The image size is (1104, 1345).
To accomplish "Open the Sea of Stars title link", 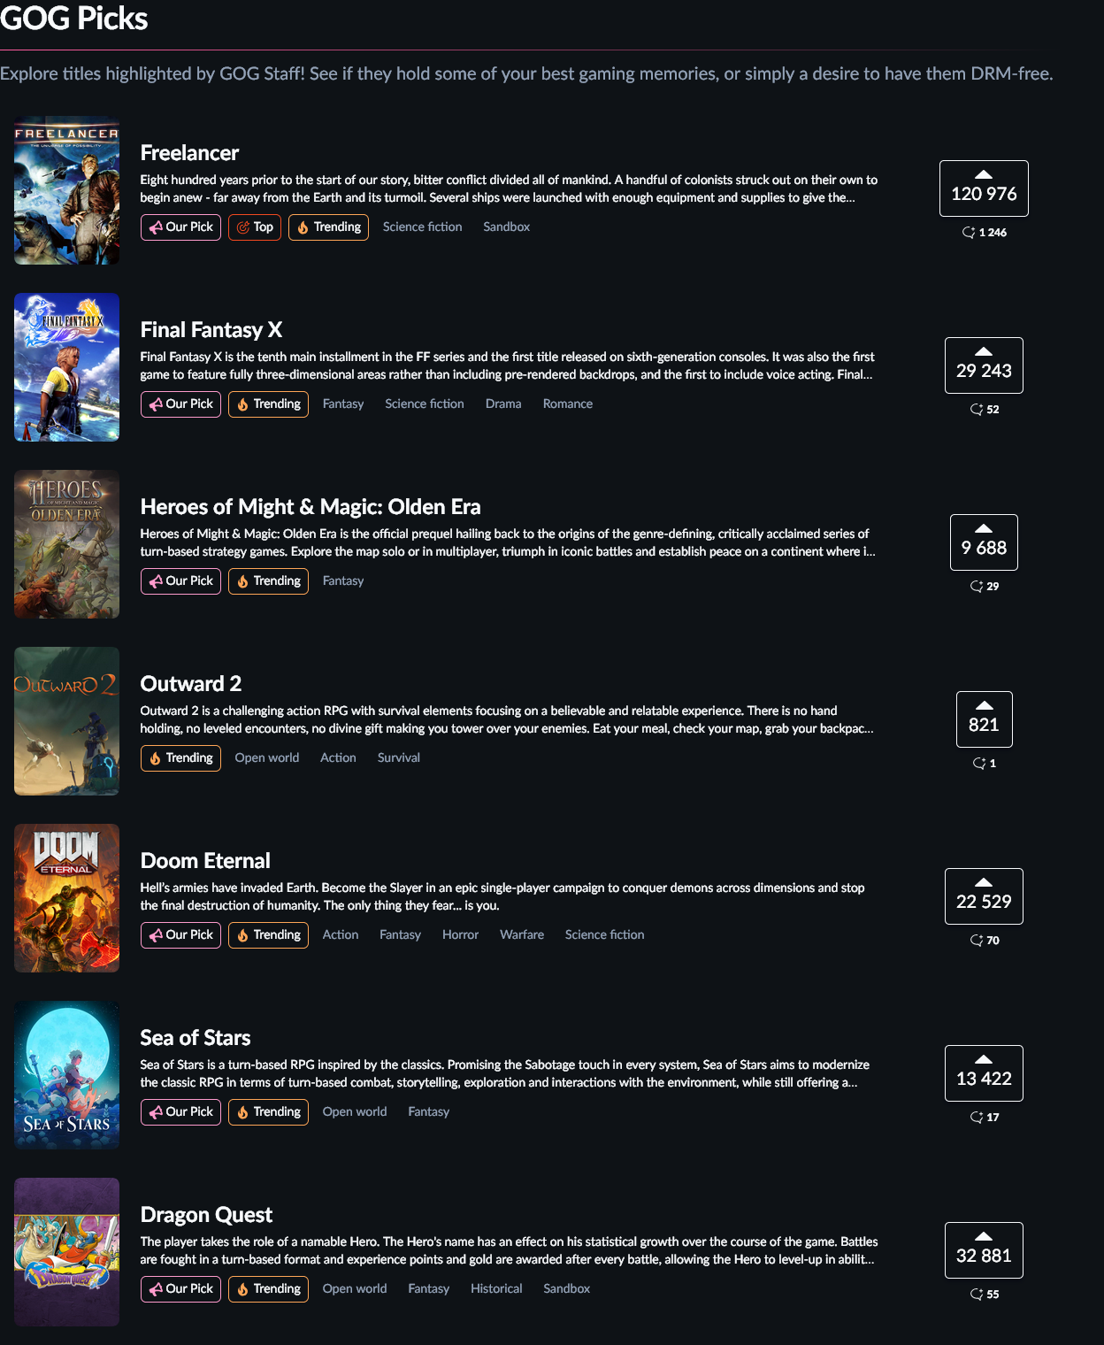I will pos(195,1038).
